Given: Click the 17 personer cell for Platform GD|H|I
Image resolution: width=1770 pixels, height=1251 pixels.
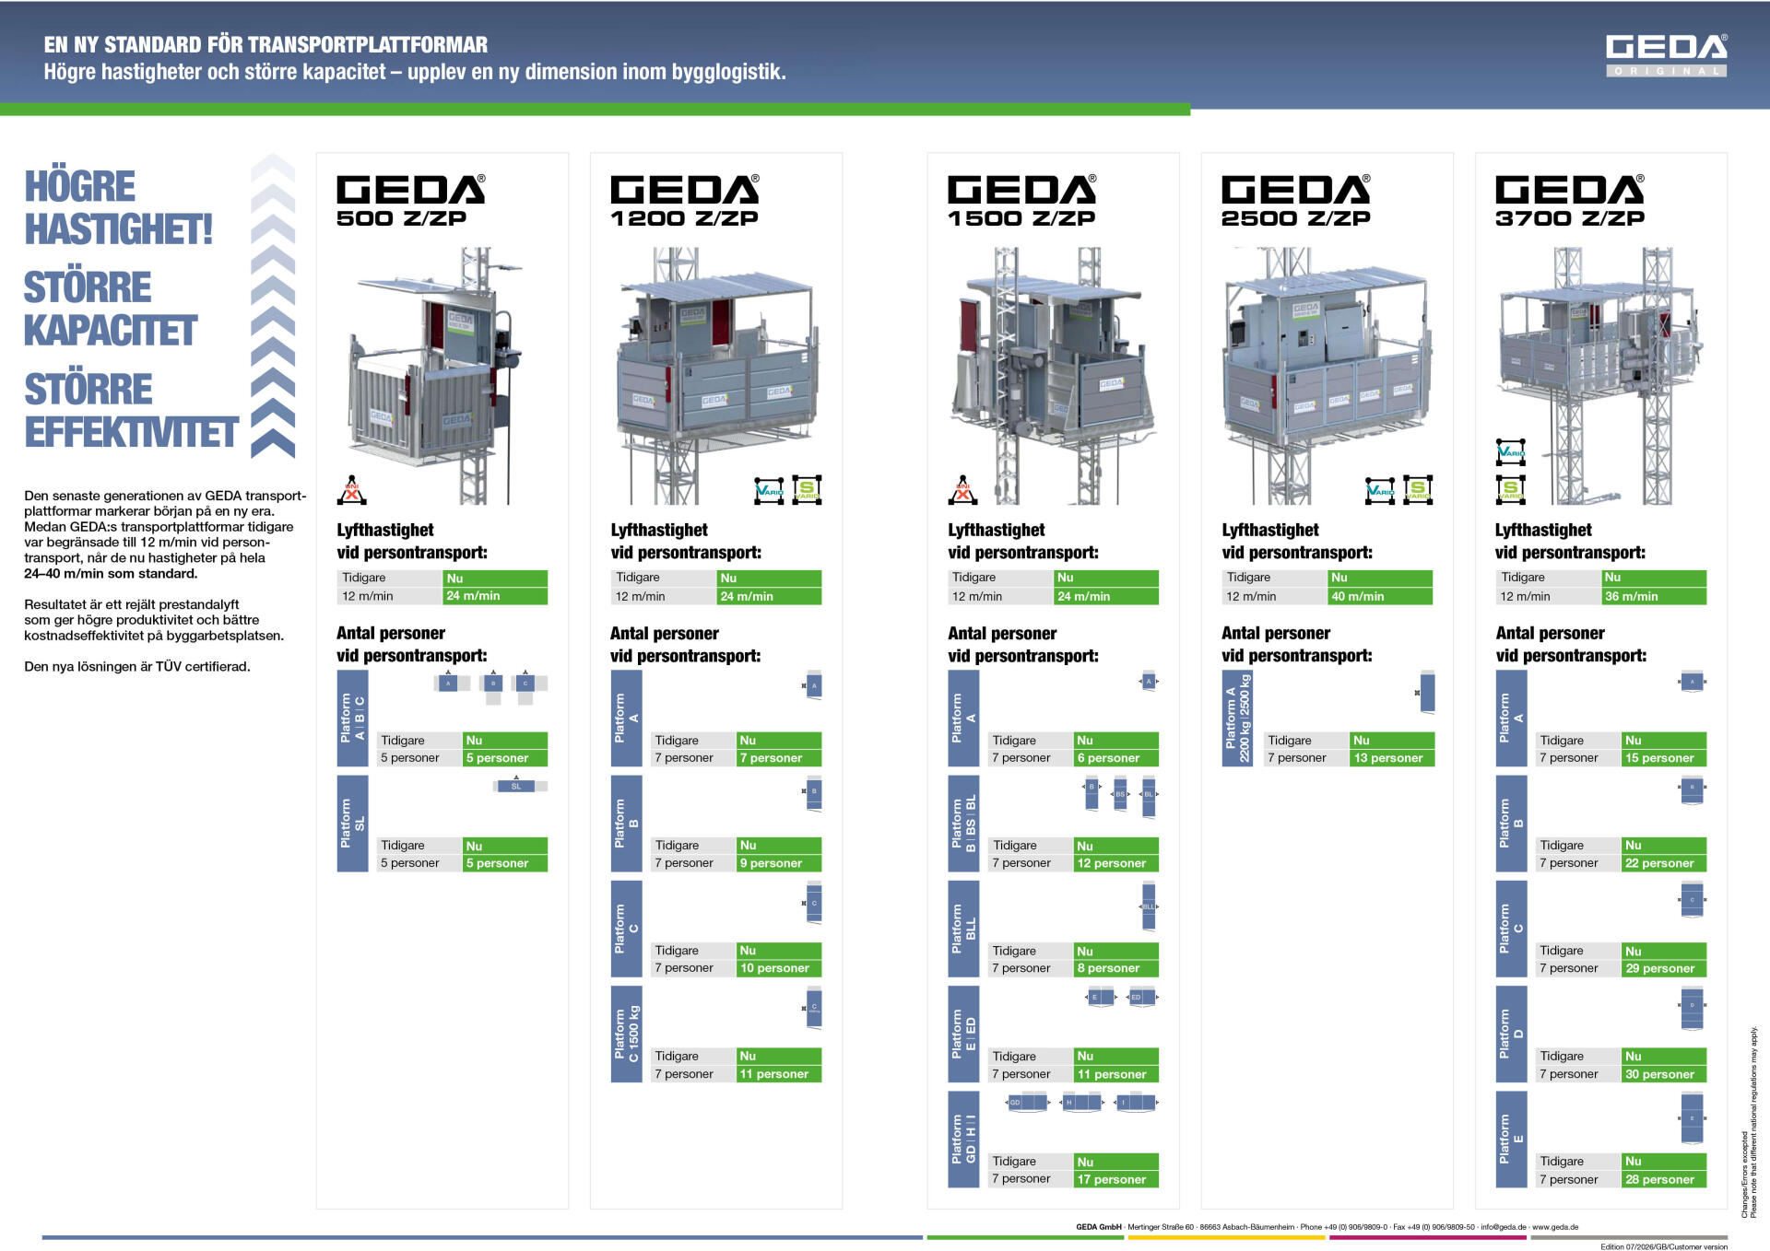Looking at the screenshot, I should 1116,1179.
